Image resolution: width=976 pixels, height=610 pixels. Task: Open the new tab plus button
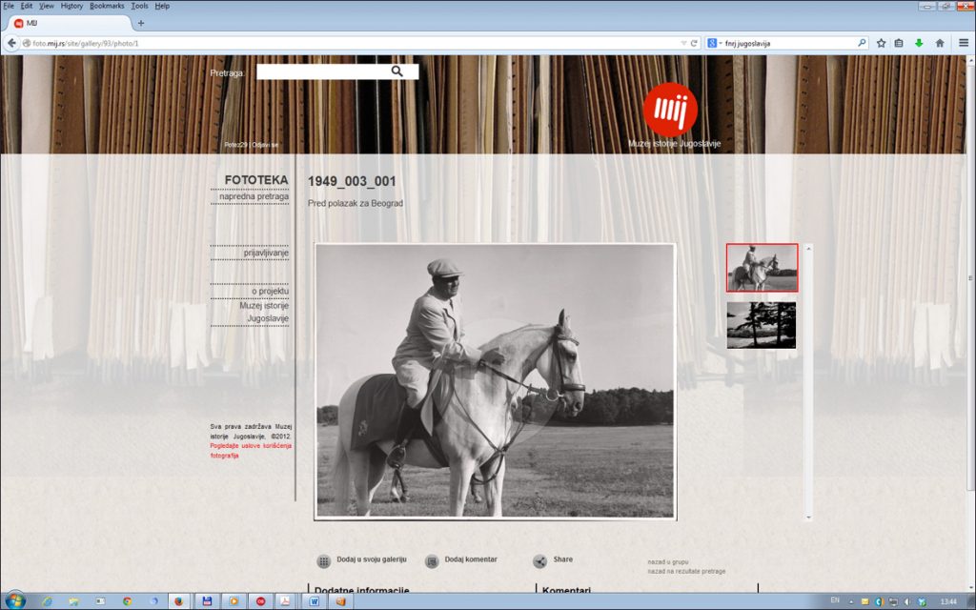[141, 23]
